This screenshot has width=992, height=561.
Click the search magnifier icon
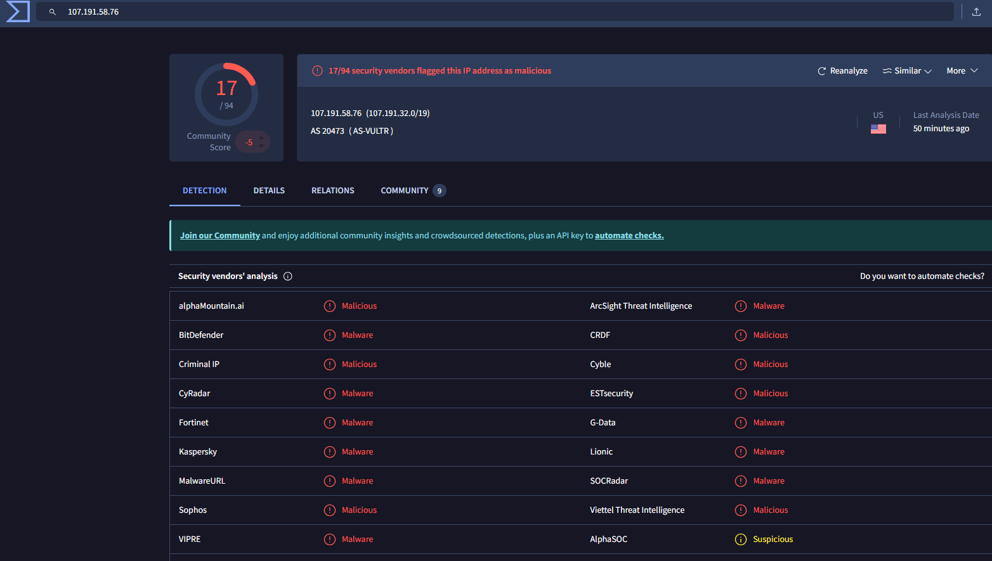coord(53,12)
